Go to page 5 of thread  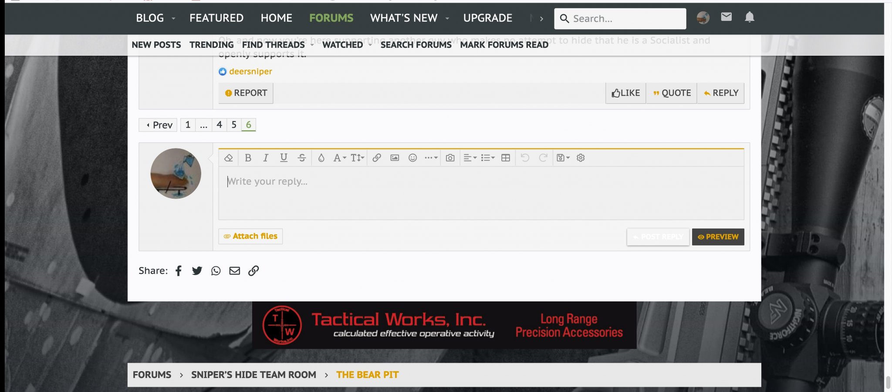(234, 125)
